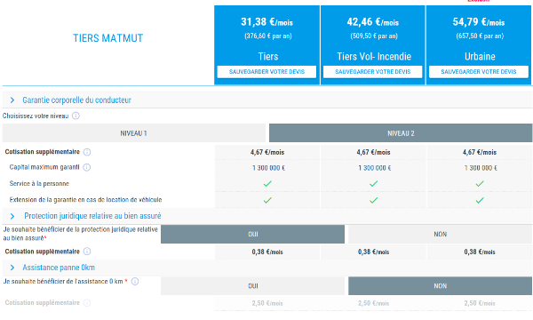This screenshot has height=320, width=533.
Task: Click Extension de la garantie checkmark under Tiers
Action: tap(267, 200)
